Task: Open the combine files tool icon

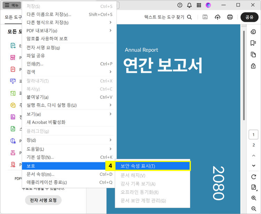Action: coord(13,81)
